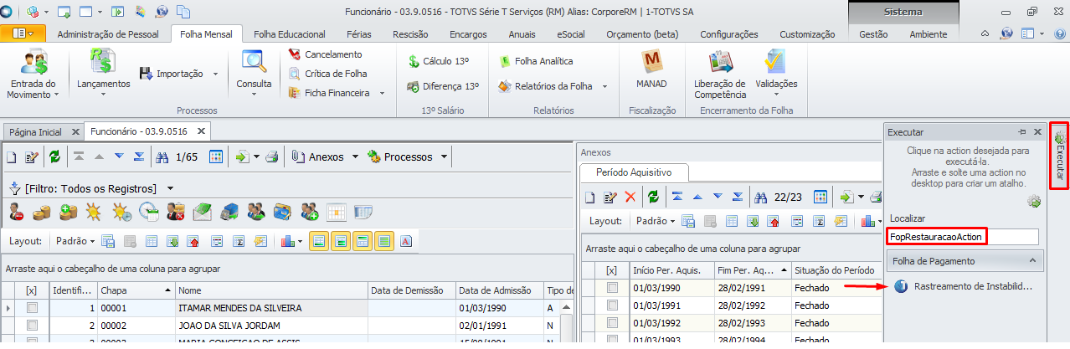Click the gear icon in Executar panel

point(1033,201)
